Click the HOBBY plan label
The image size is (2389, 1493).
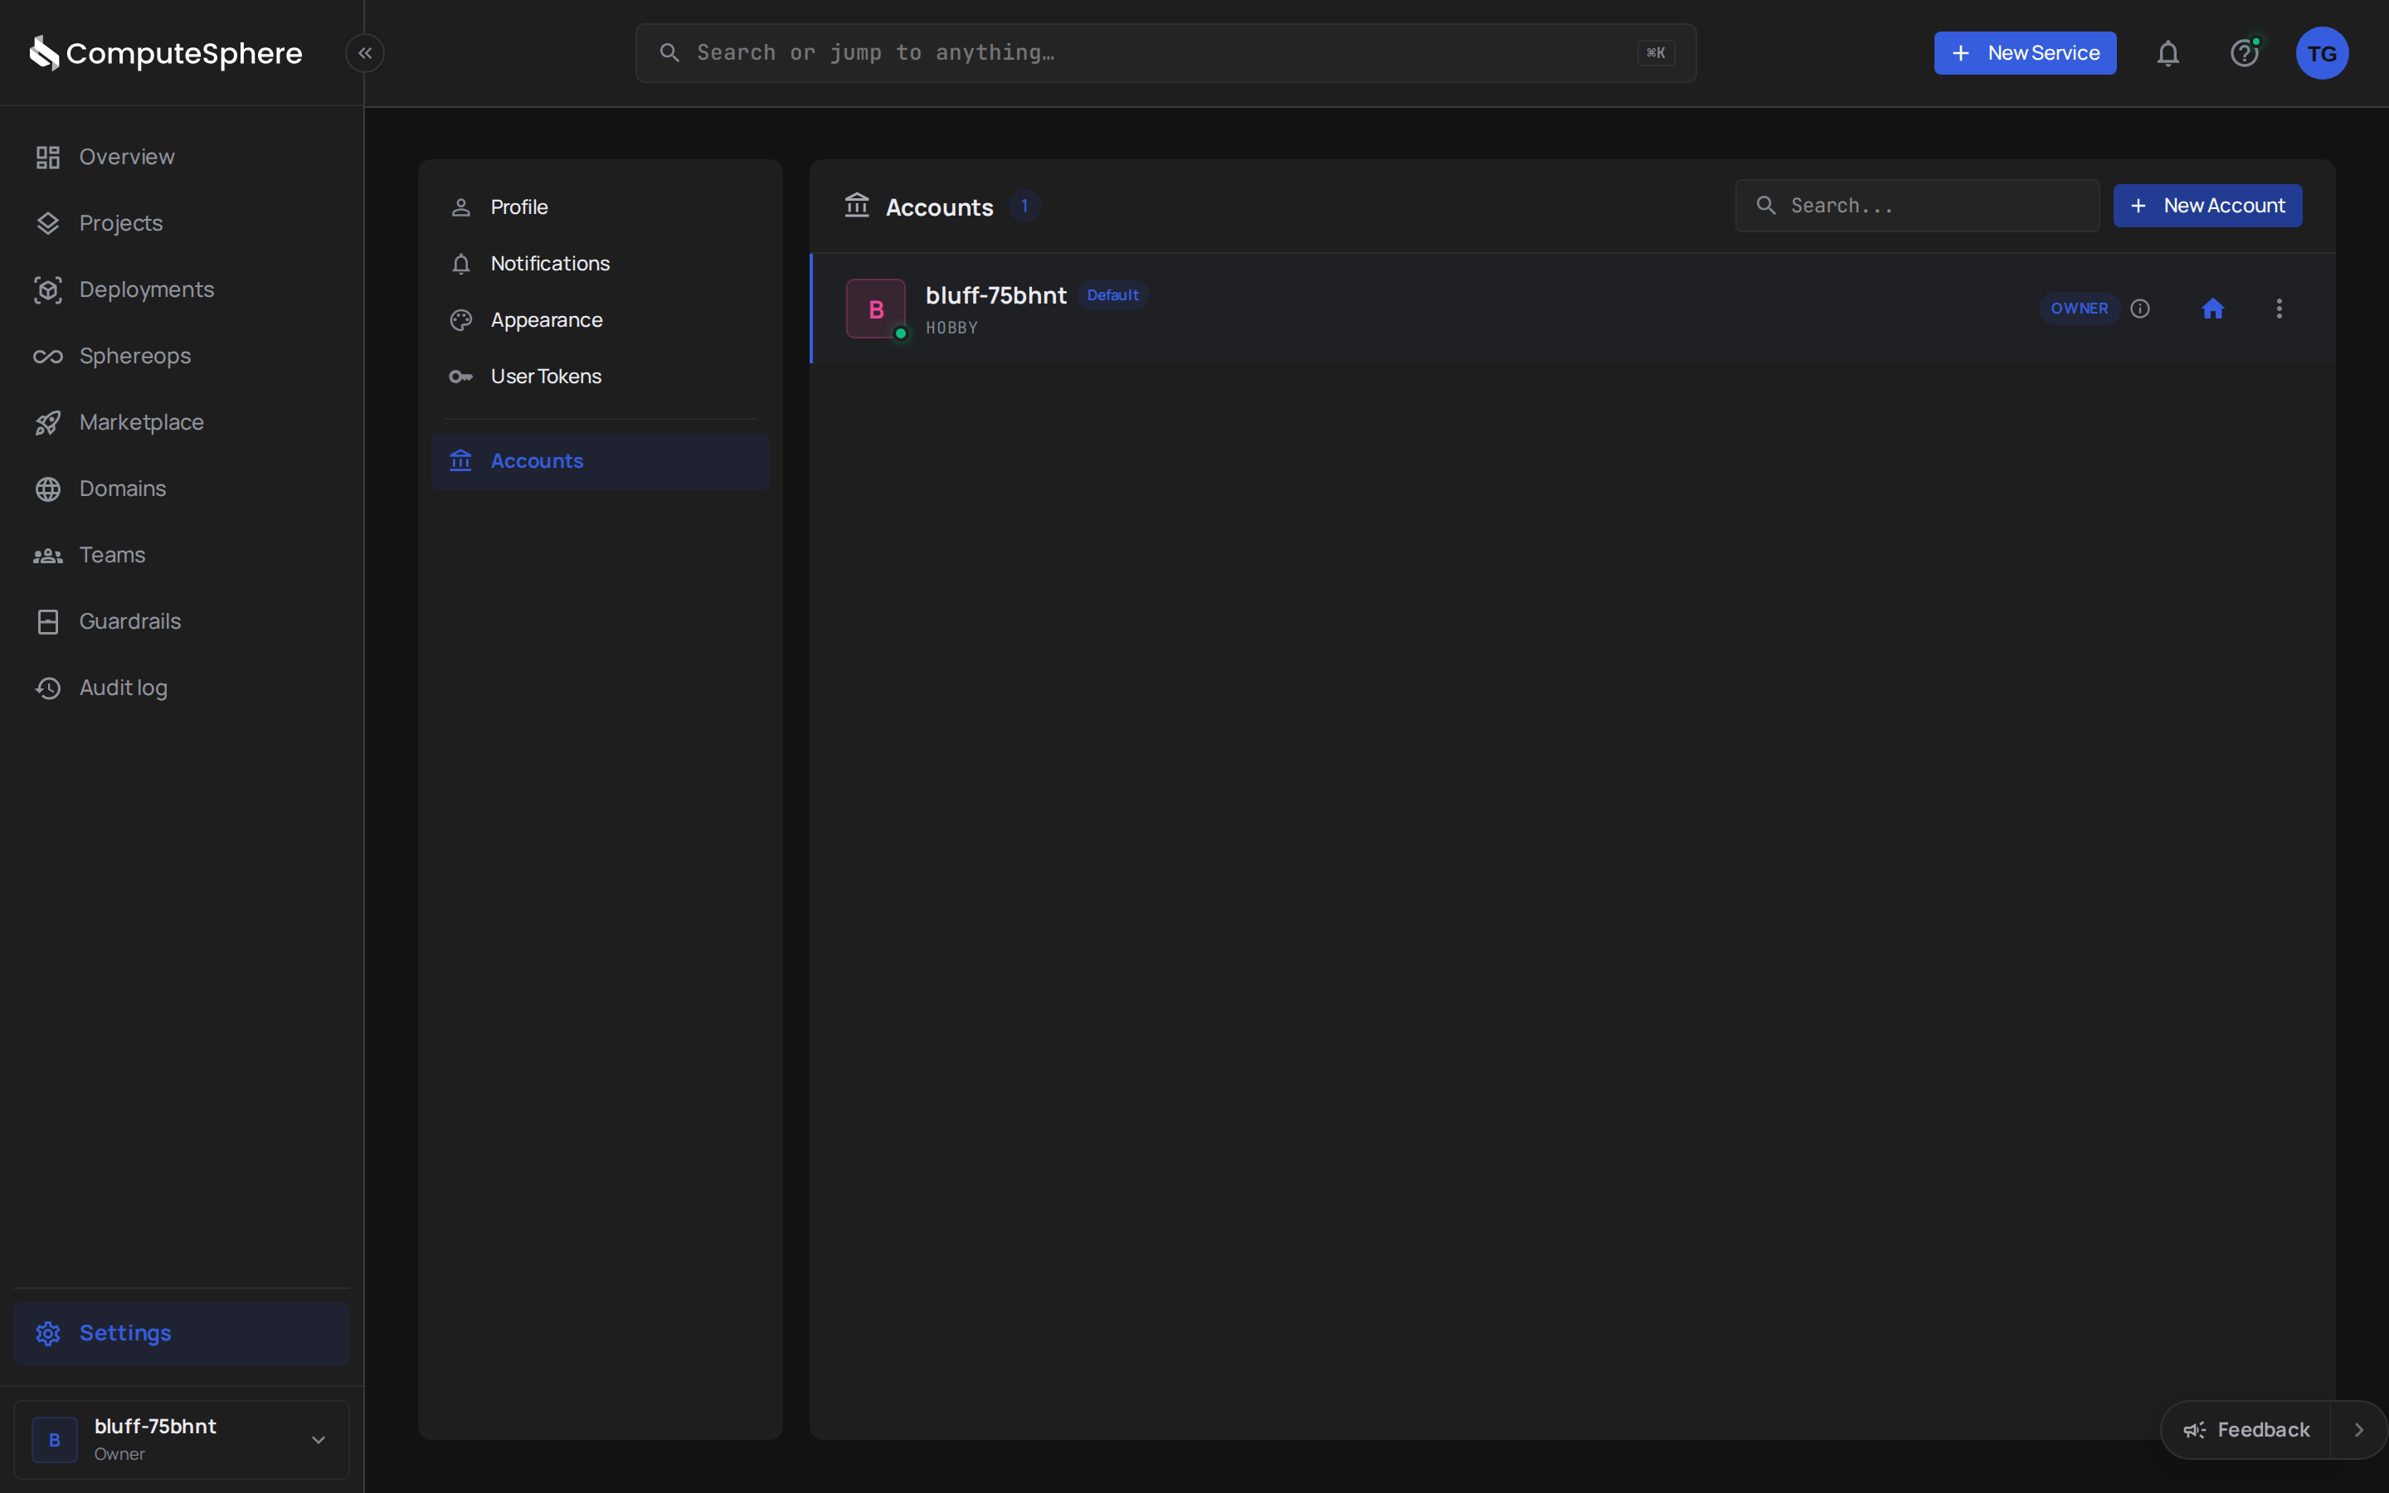point(951,328)
